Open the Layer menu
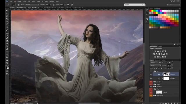Image resolution: width=186 pixels, height=104 pixels. [24, 1]
